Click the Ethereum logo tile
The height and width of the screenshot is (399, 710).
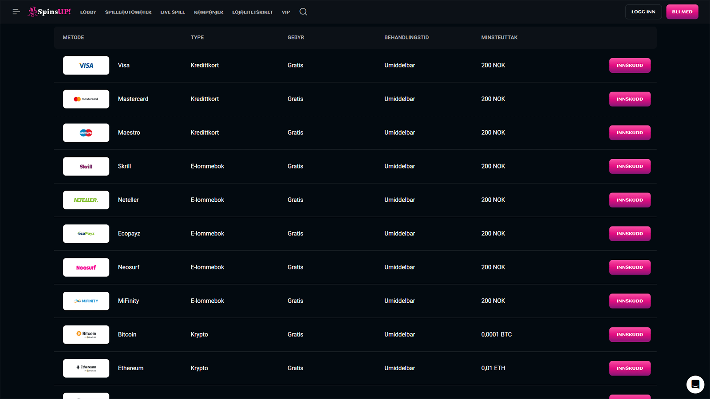[86, 368]
